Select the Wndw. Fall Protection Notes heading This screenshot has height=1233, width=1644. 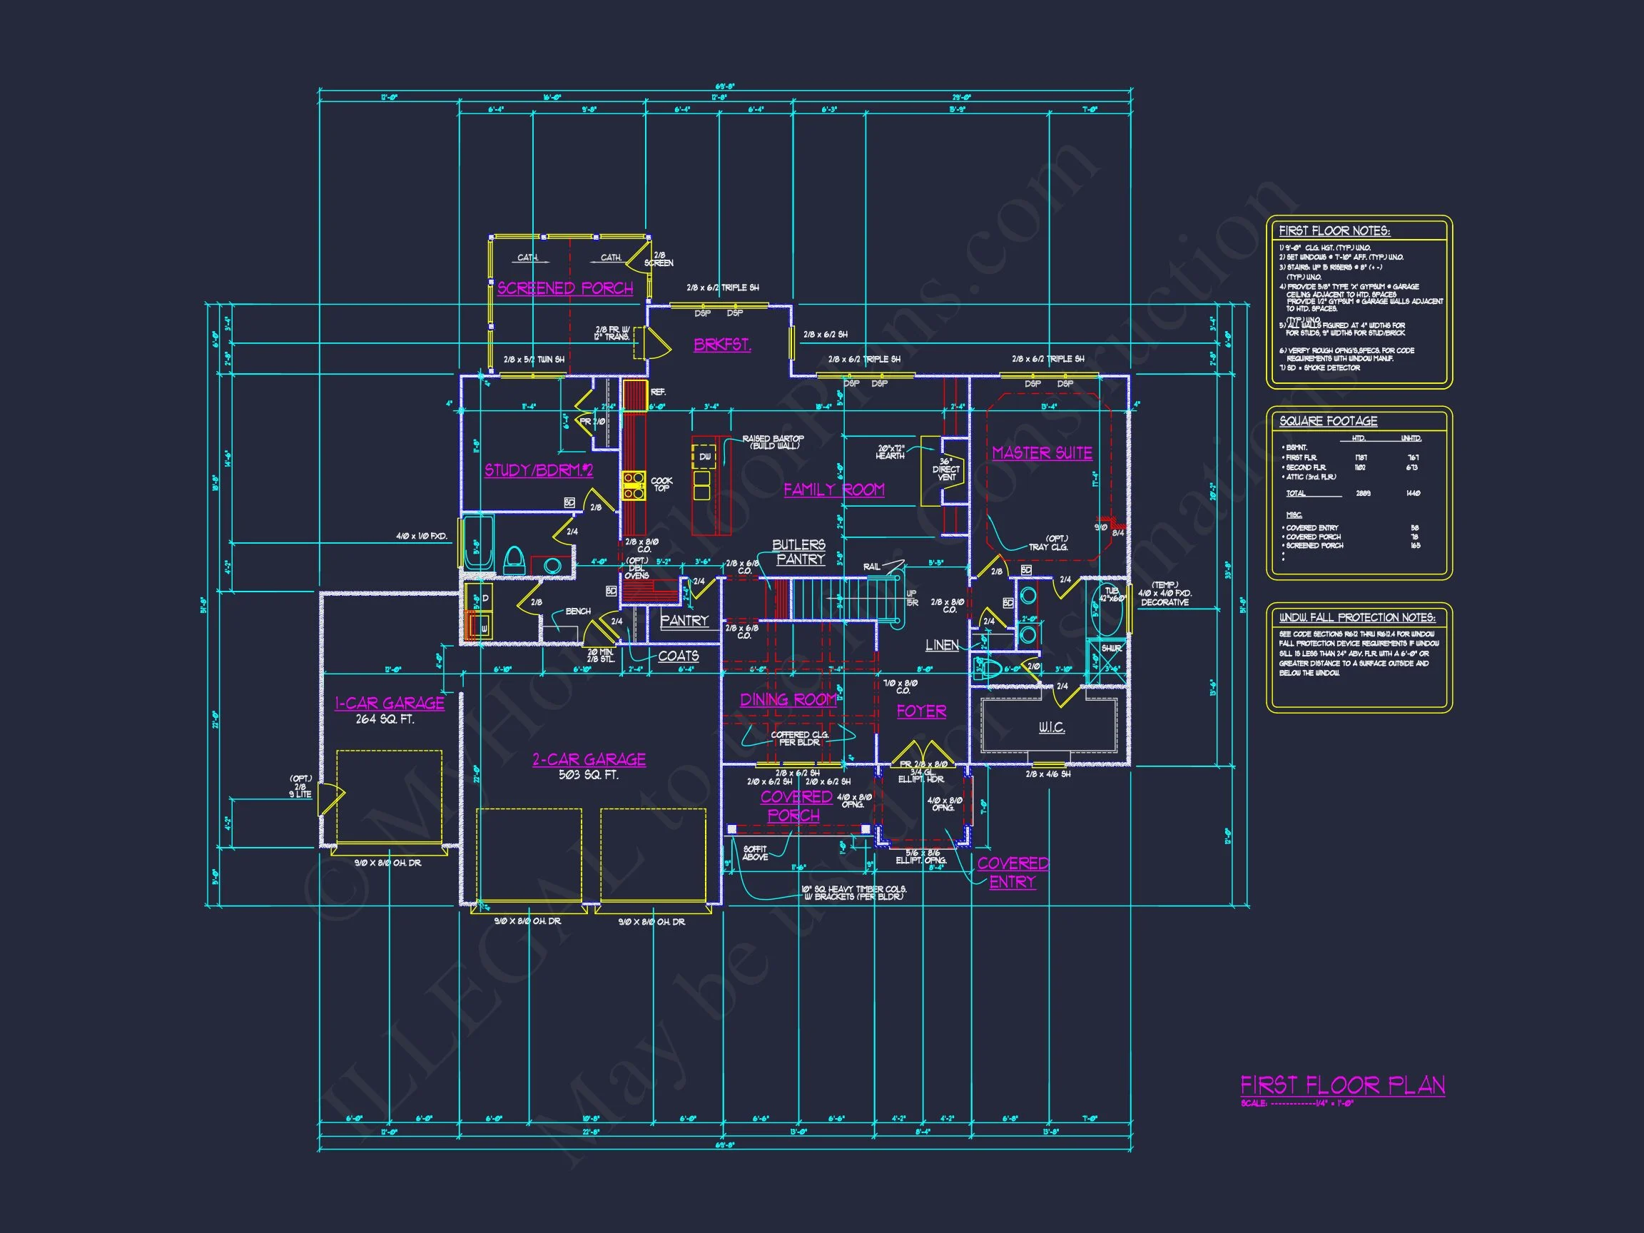[x=1357, y=617]
